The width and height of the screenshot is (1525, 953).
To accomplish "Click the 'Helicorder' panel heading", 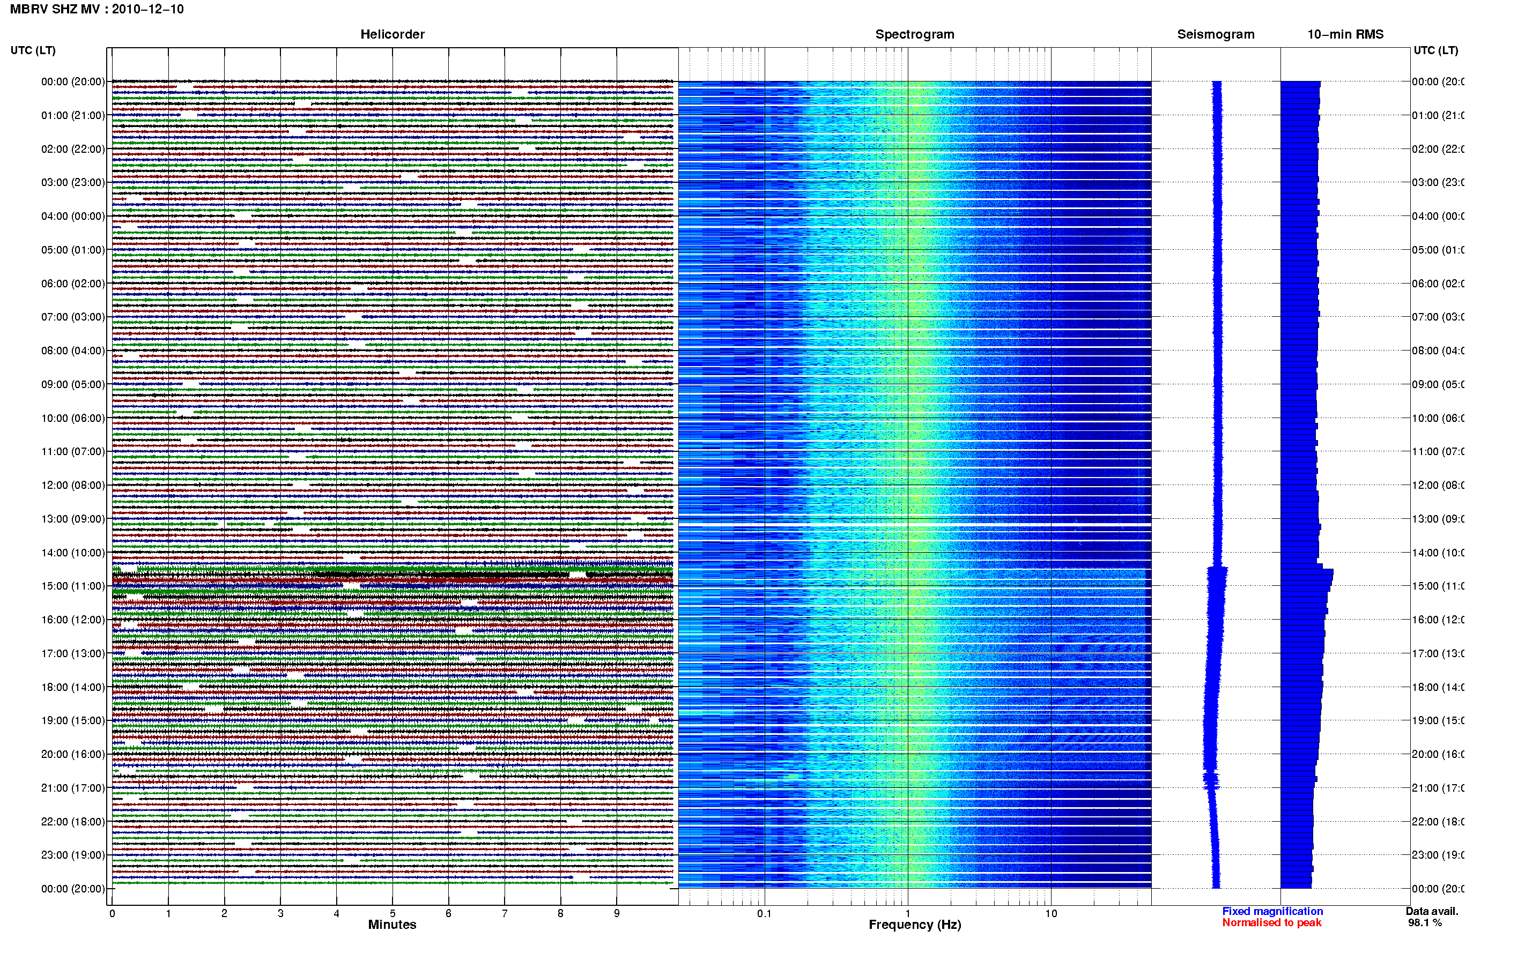I will coord(392,34).
